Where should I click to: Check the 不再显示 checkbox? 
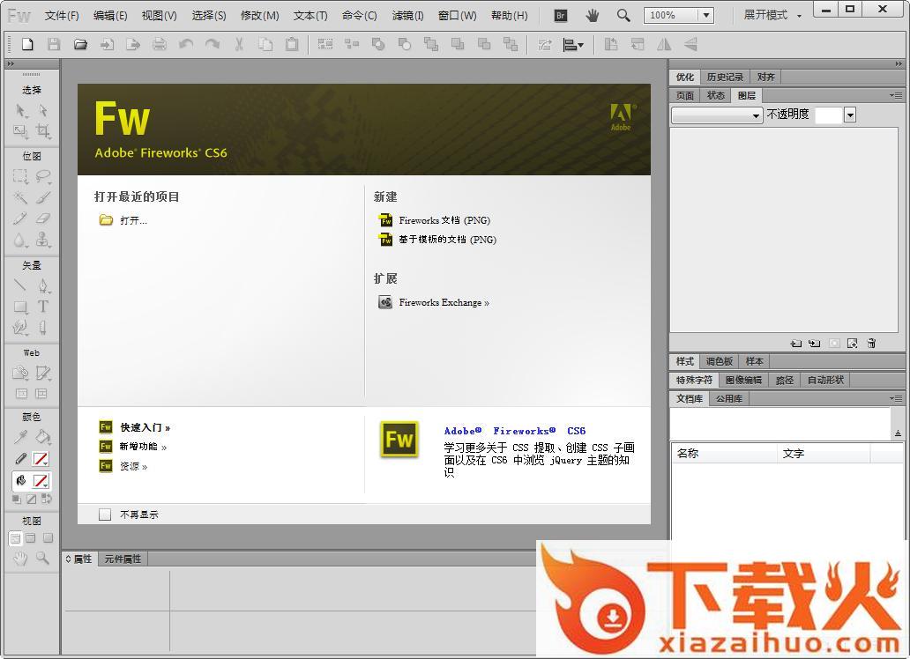point(105,515)
